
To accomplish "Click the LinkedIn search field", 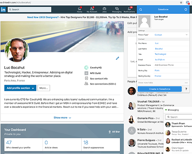I will pos(30,10).
